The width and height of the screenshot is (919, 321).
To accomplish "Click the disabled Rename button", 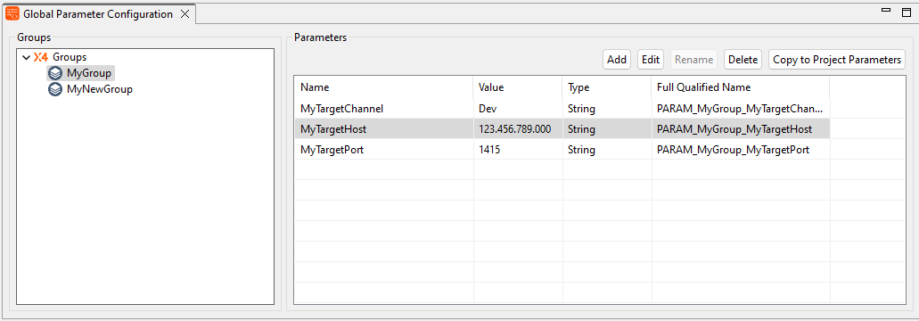I will [694, 59].
